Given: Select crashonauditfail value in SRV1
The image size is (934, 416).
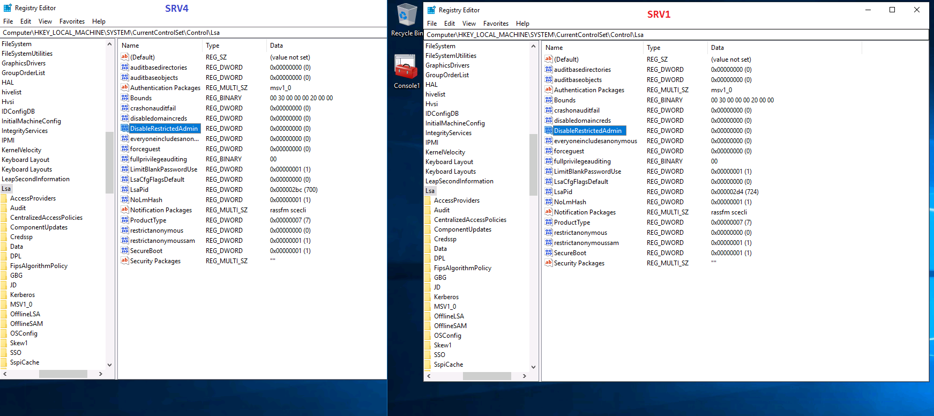Looking at the screenshot, I should tap(577, 110).
